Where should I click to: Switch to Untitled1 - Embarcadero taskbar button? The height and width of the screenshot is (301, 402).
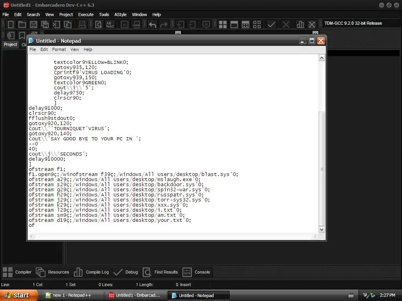coord(135,295)
